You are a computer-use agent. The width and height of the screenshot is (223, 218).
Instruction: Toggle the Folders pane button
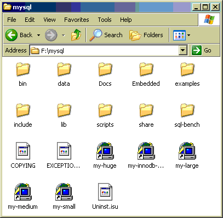point(146,35)
